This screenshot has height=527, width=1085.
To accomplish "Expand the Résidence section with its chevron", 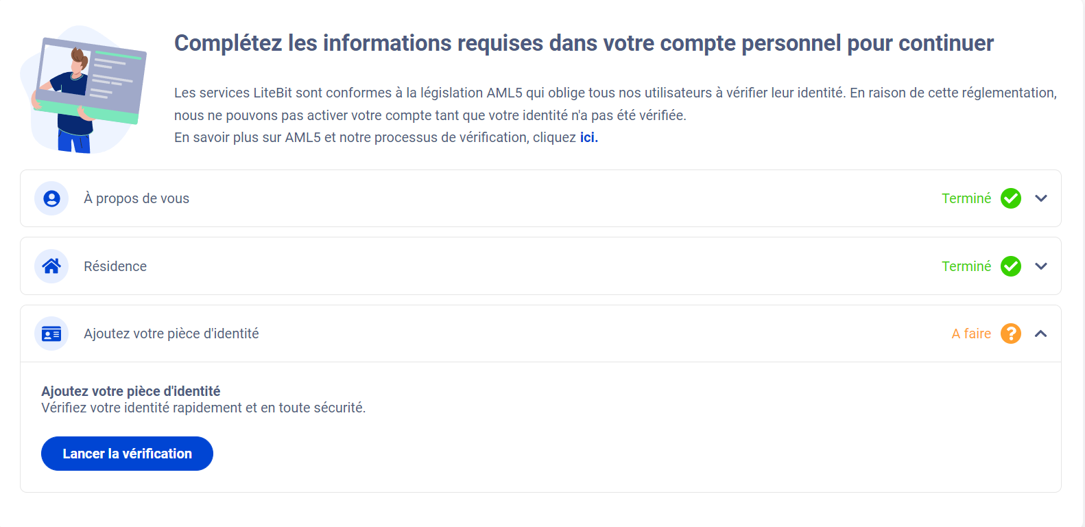I will pos(1041,266).
